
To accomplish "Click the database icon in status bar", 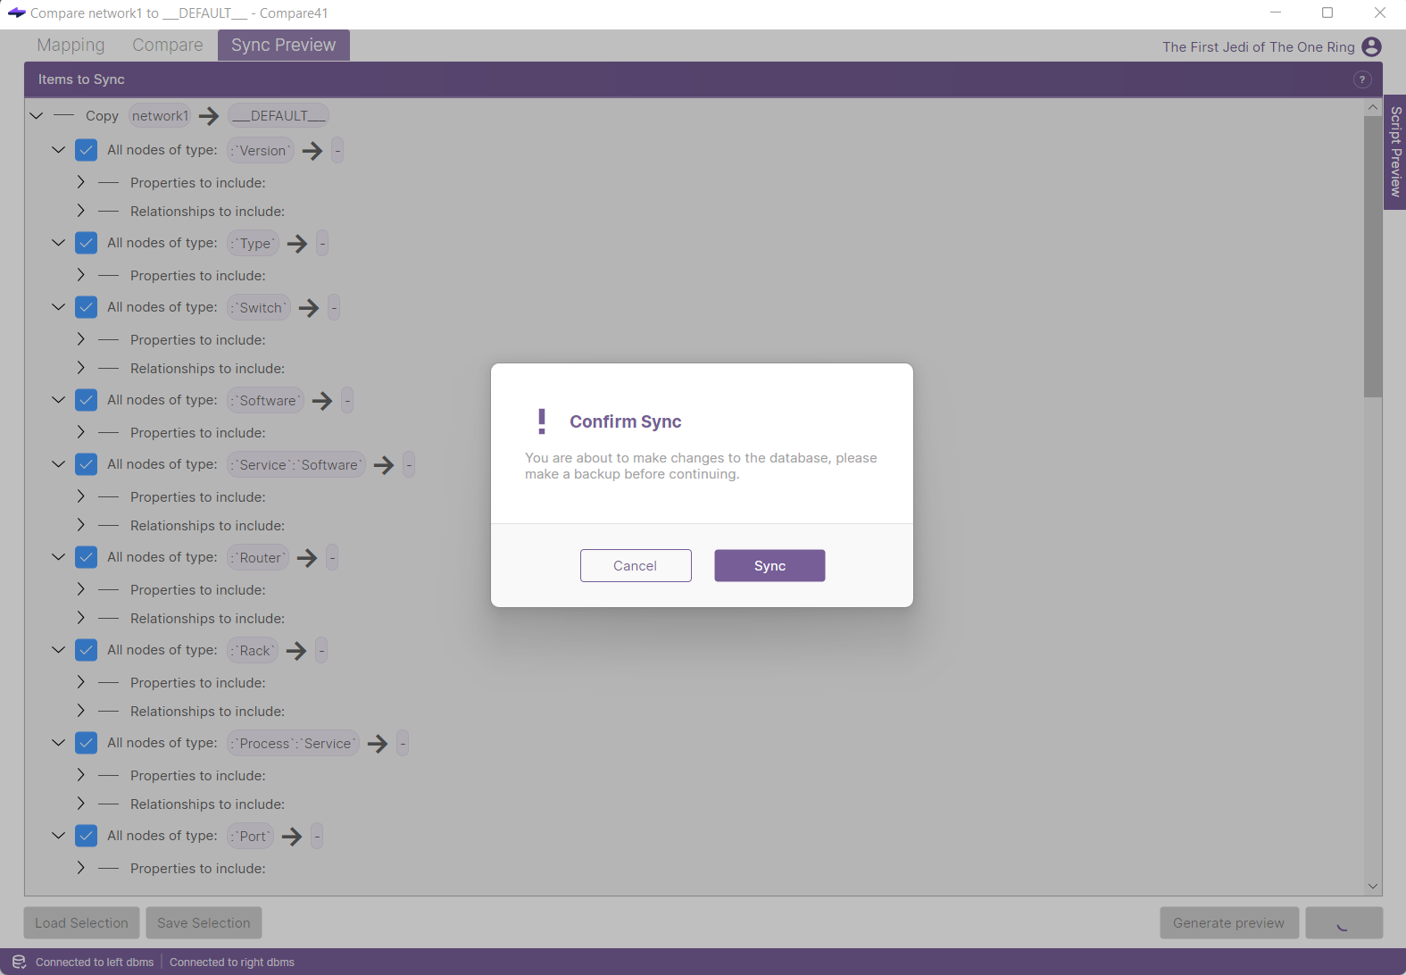I will (19, 962).
